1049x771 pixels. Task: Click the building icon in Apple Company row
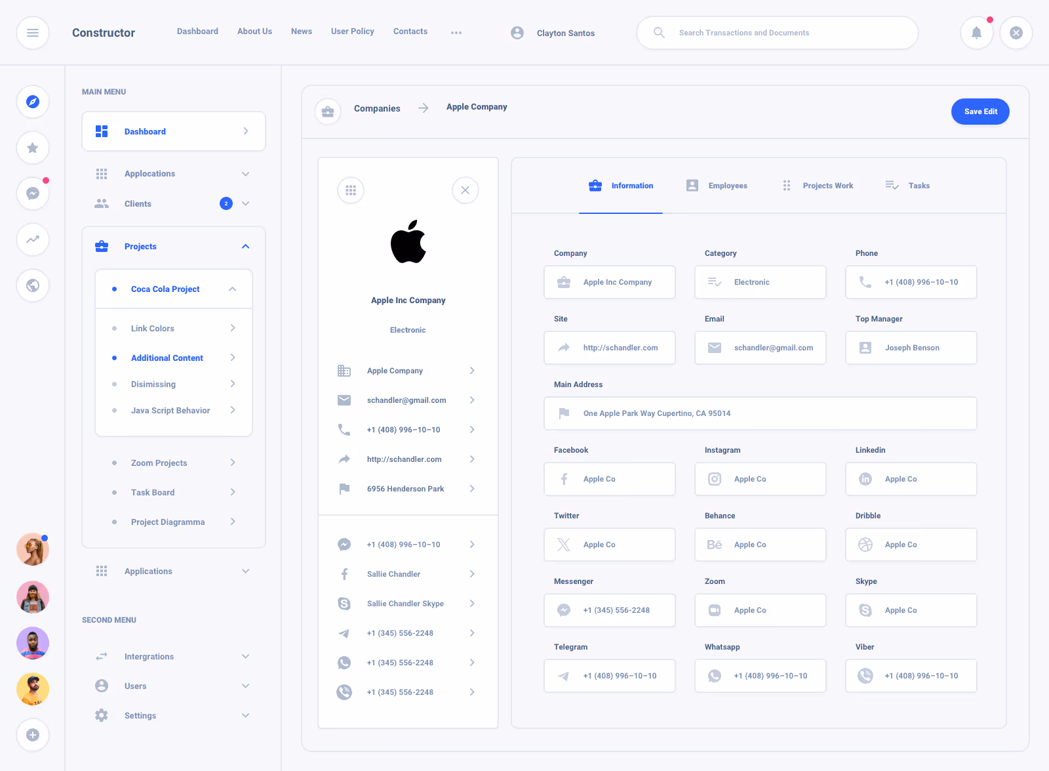[x=344, y=371]
